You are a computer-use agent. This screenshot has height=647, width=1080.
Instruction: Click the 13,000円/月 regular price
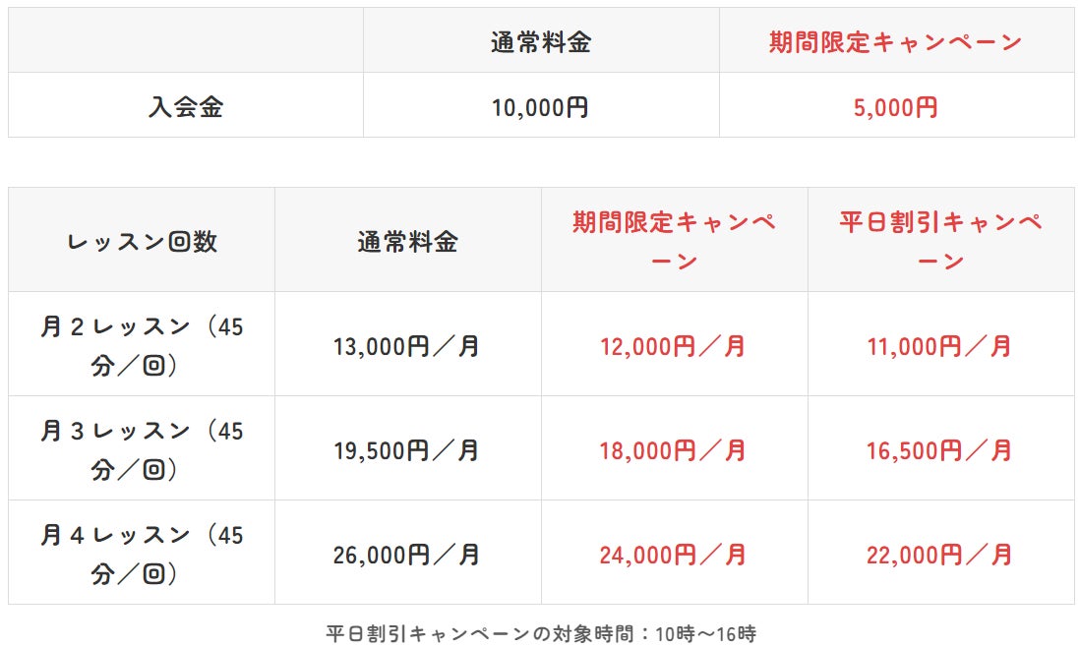407,346
